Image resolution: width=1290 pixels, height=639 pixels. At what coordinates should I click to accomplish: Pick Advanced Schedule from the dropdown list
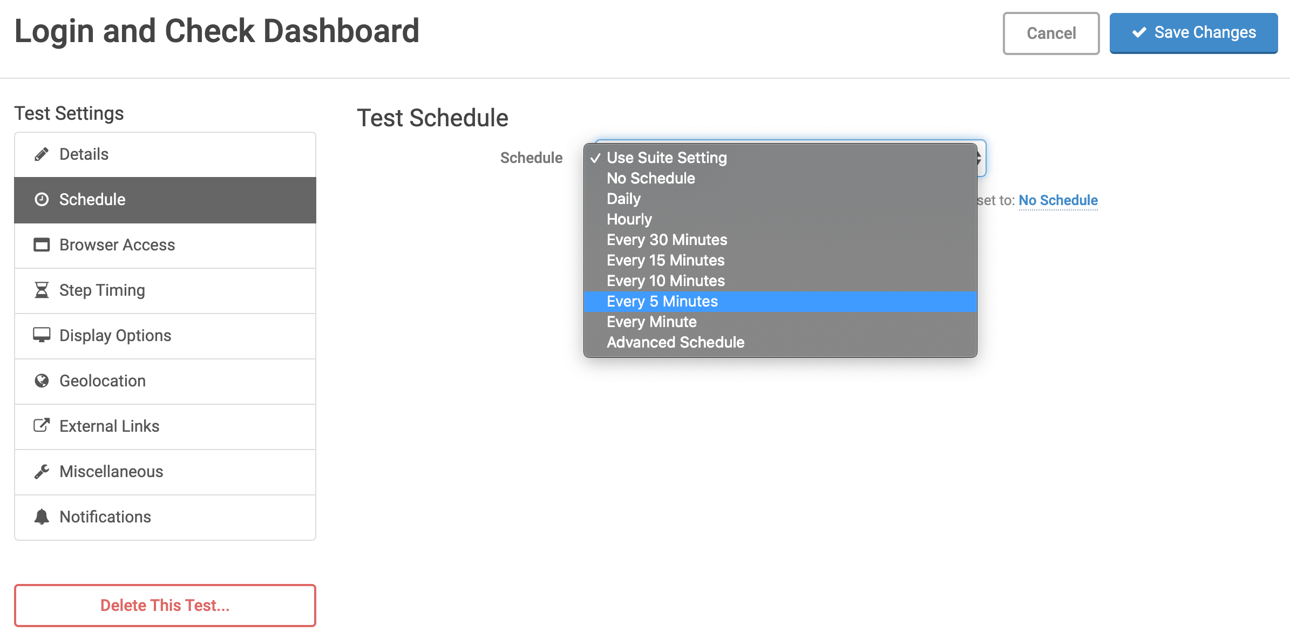(675, 342)
